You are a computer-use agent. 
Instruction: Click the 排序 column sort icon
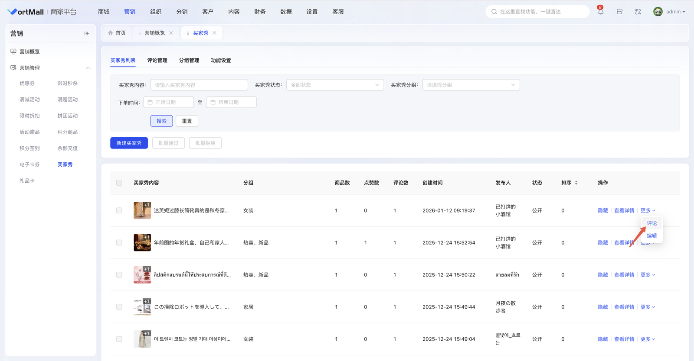point(576,183)
